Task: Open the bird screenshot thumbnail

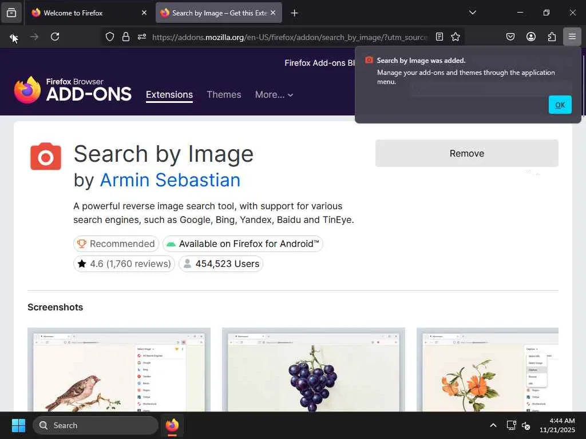Action: (x=119, y=370)
